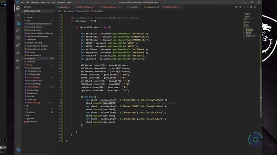Viewport: 277px width, 155px height.
Task: Open the View menu
Action: click(x=43, y=2)
